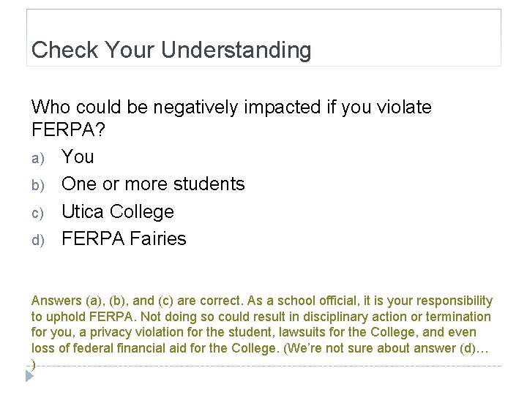Choose the answer 'FERPA Fairies'

pos(124,238)
